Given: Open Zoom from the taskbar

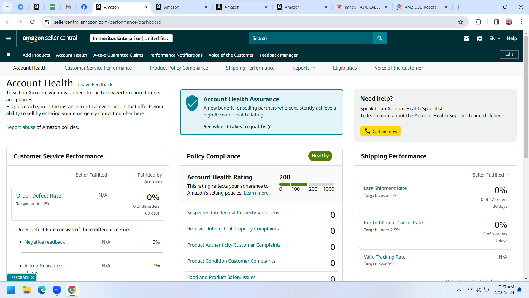Looking at the screenshot, I should [57, 290].
